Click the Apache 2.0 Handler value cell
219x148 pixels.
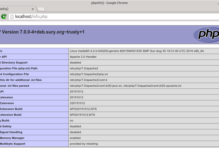coord(83,57)
